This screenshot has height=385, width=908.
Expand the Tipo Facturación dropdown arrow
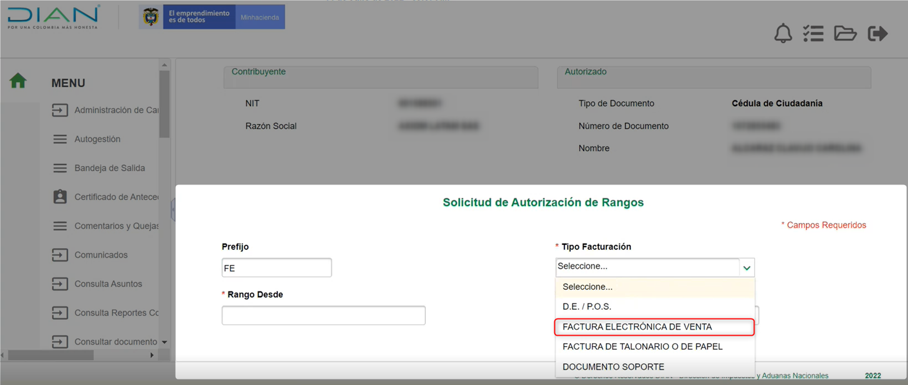click(746, 268)
